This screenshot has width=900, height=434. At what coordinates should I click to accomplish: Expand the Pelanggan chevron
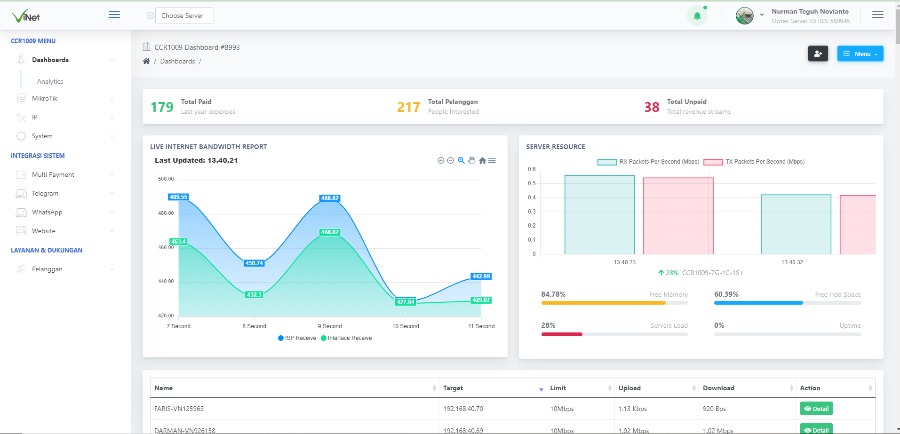coord(112,269)
